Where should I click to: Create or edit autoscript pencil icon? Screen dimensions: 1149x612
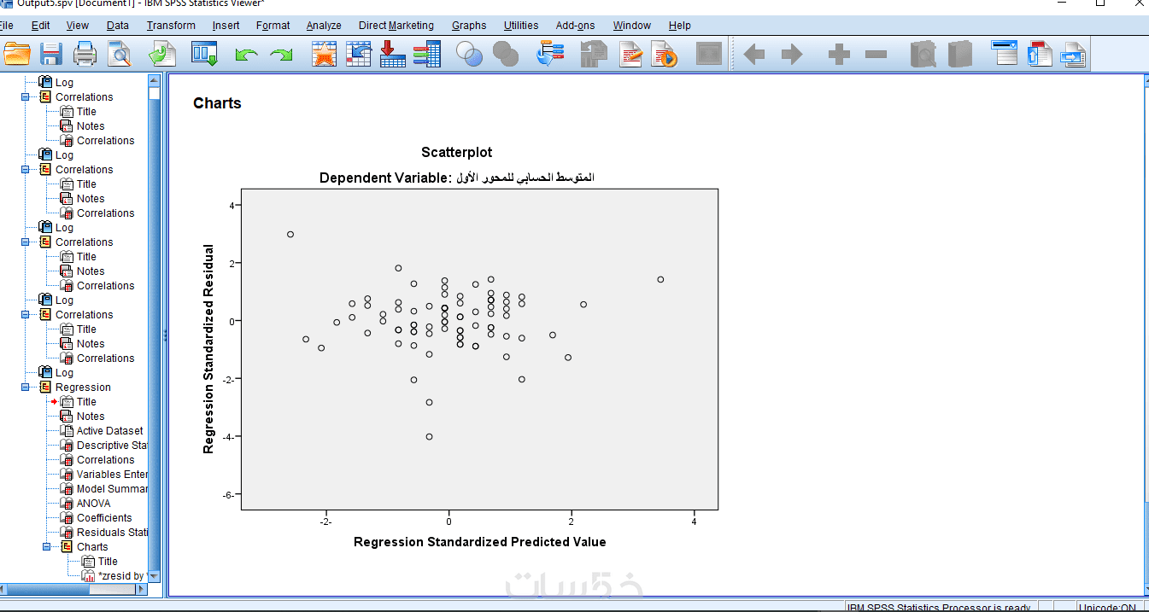[630, 55]
